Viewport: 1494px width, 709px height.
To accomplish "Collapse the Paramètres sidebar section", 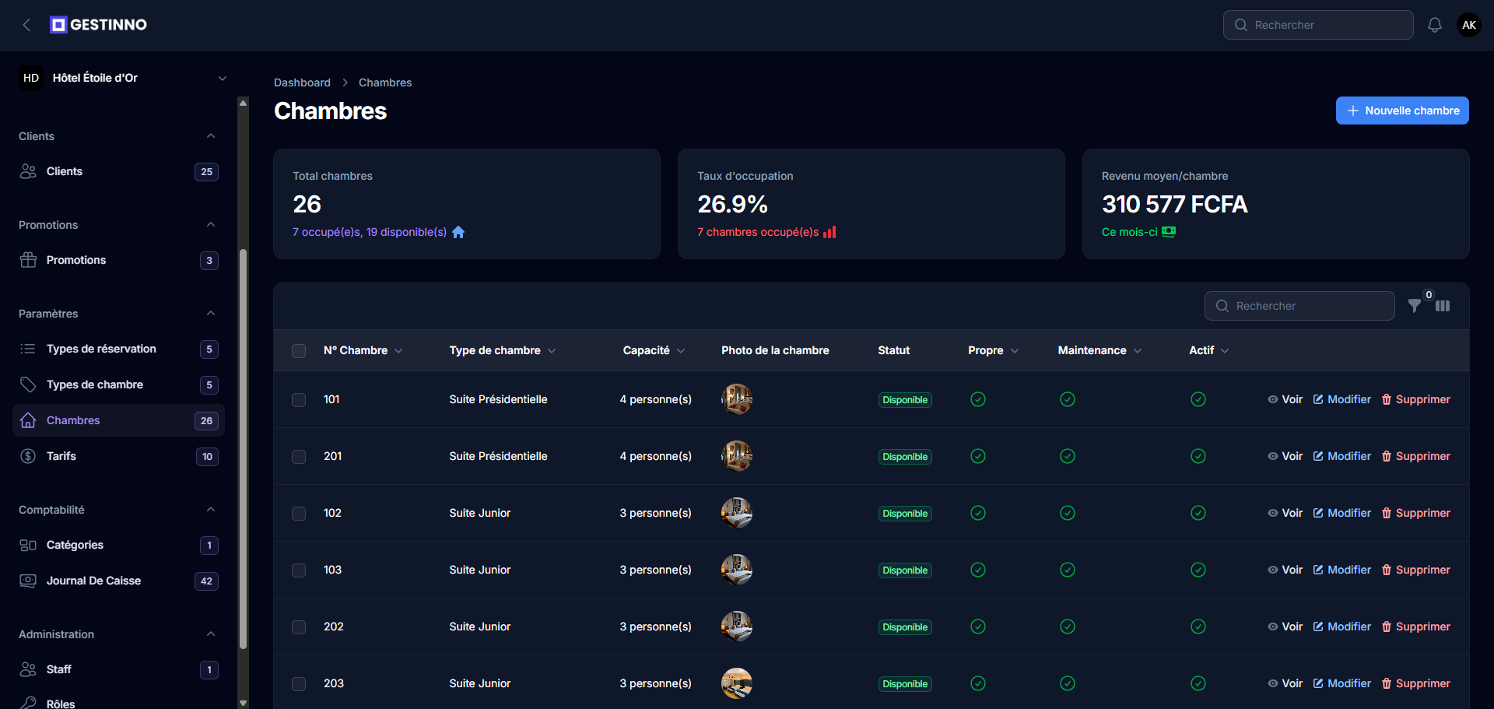I will pyautogui.click(x=211, y=314).
